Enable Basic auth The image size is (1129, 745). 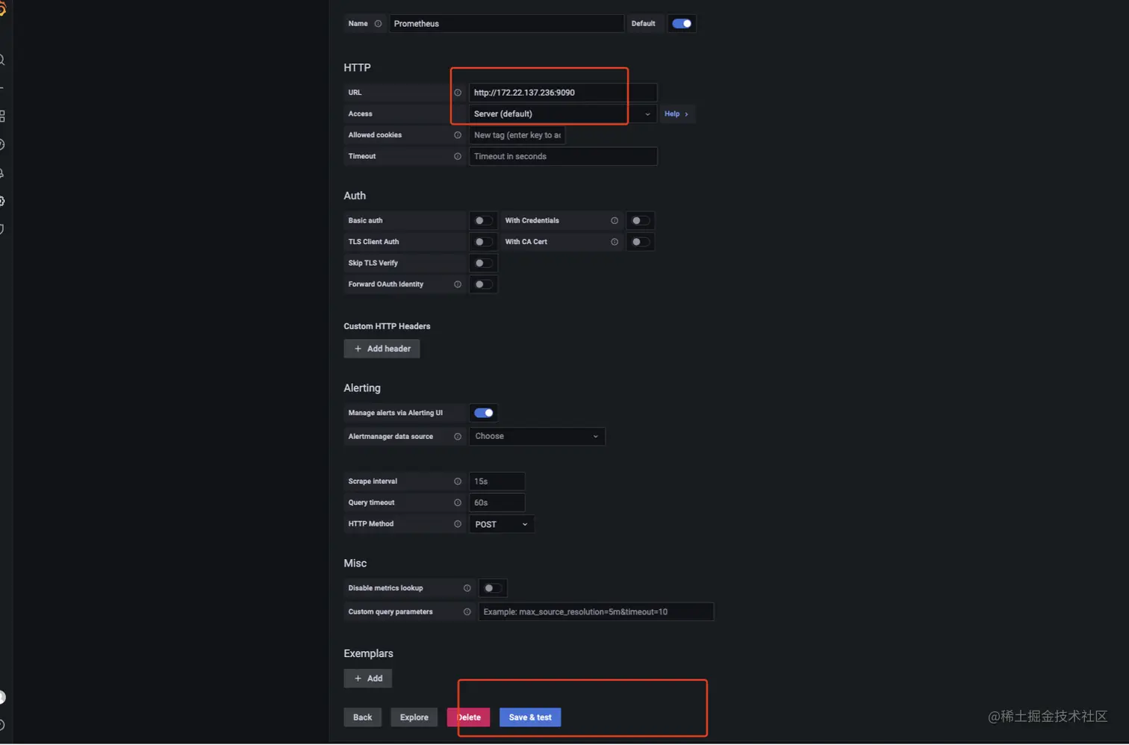tap(483, 220)
